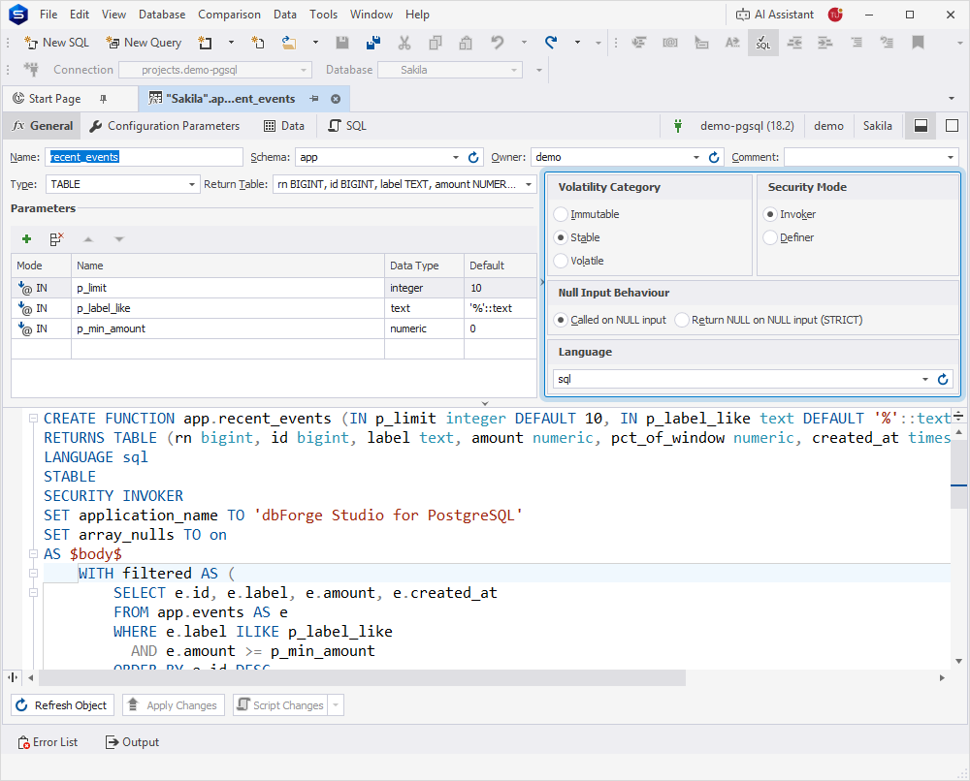Refresh the Language list
Screen dimensions: 970x781
tap(943, 380)
